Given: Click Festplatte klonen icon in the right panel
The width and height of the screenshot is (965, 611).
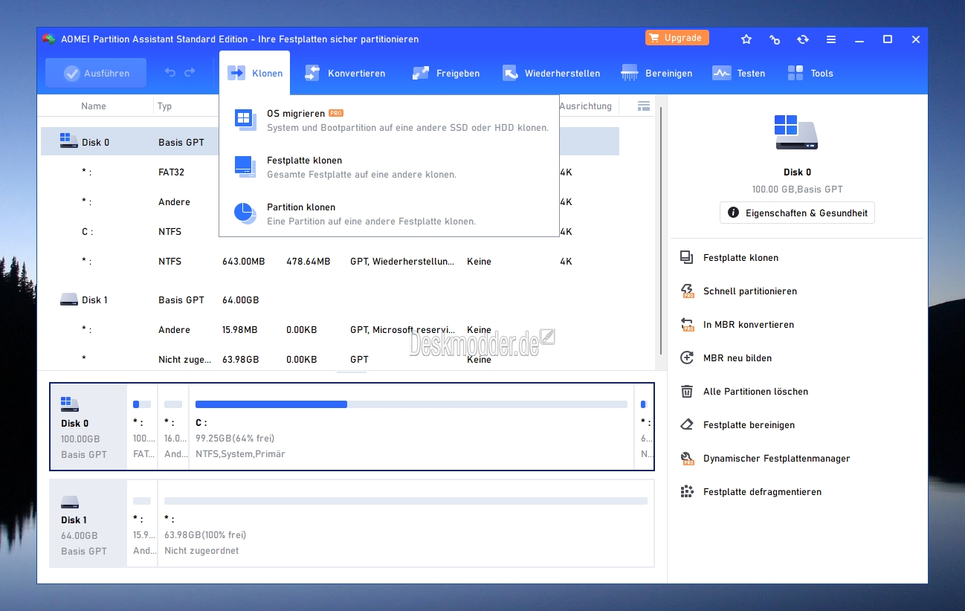Looking at the screenshot, I should (x=687, y=257).
